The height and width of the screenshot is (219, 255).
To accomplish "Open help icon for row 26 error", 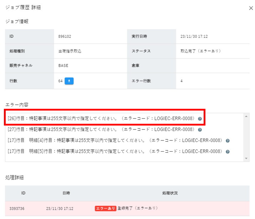I will click(x=200, y=119).
